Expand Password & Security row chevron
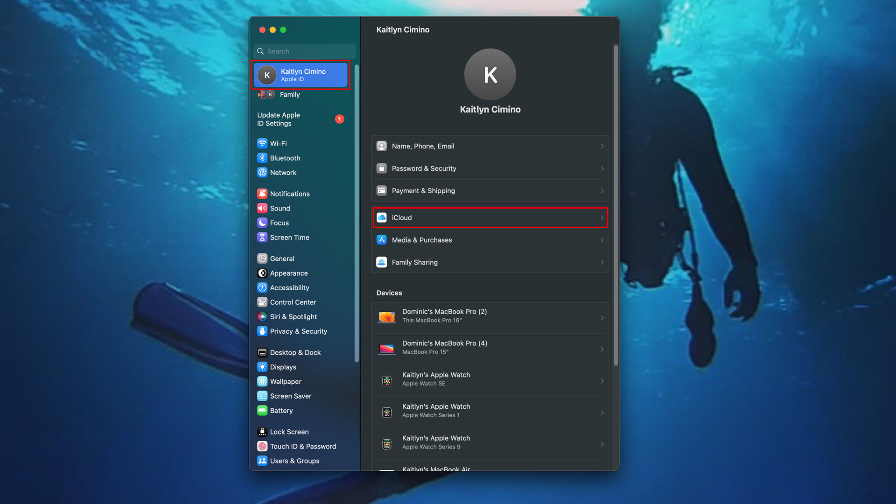 tap(602, 168)
